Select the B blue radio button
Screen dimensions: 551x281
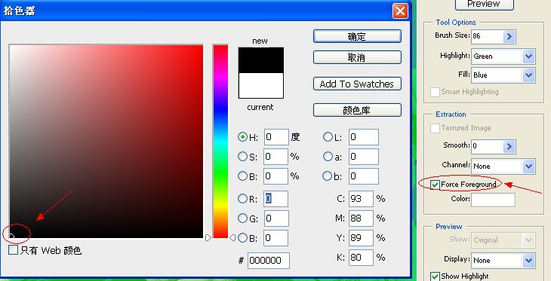click(x=242, y=238)
